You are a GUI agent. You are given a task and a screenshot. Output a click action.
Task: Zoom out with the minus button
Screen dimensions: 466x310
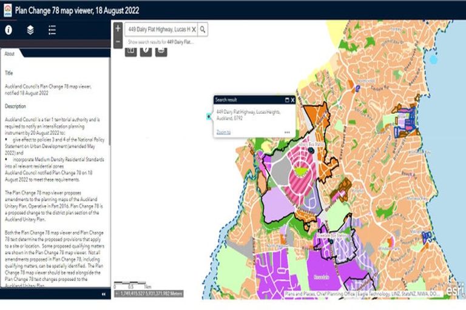tap(118, 42)
